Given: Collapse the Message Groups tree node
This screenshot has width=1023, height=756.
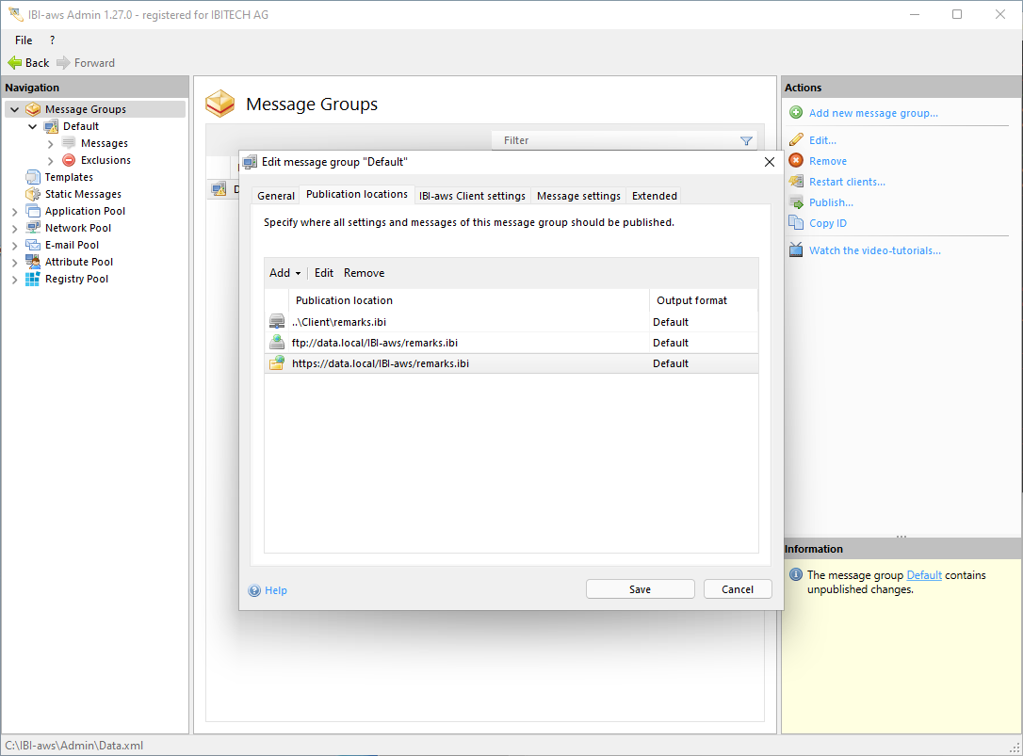Looking at the screenshot, I should [15, 110].
